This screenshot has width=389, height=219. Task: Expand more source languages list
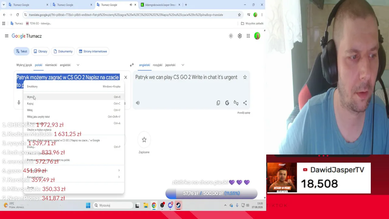[78, 65]
